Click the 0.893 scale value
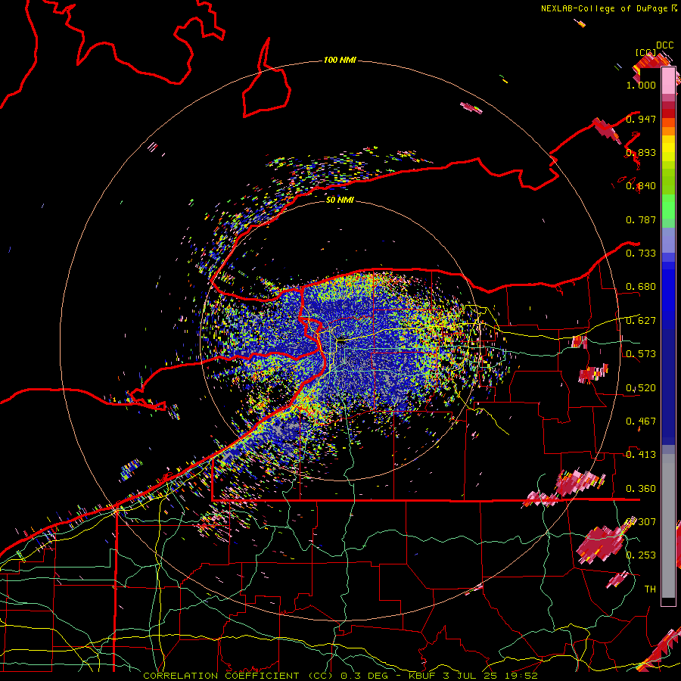 [641, 152]
